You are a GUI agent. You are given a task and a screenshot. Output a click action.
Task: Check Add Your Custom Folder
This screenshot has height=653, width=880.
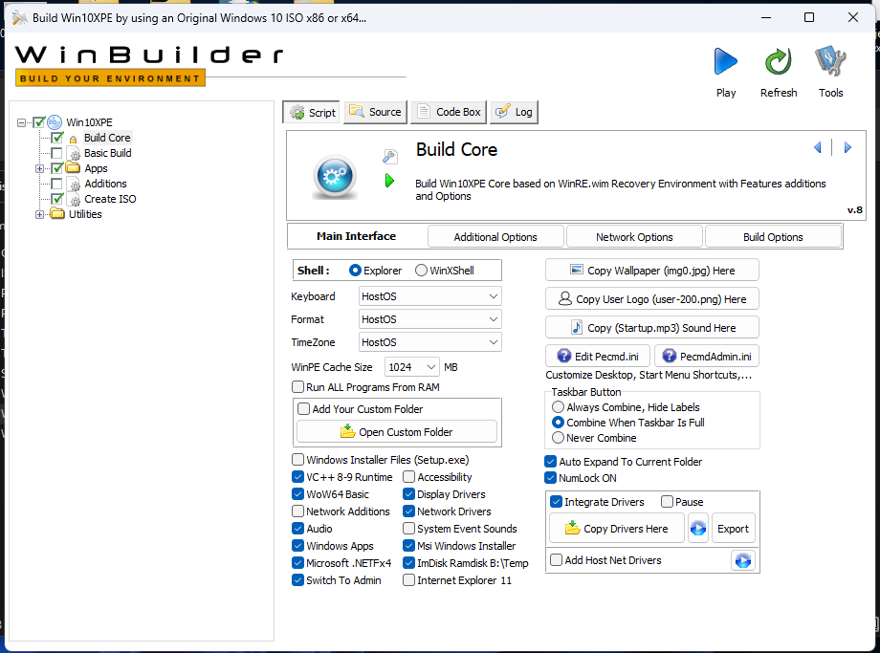[303, 409]
